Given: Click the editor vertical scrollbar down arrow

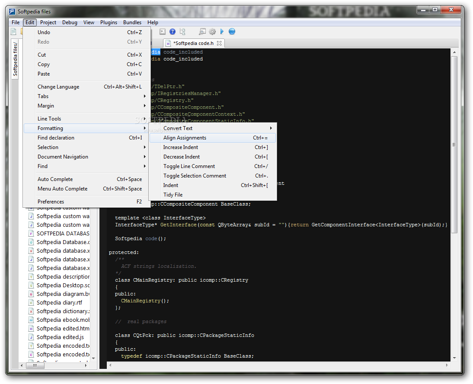Looking at the screenshot, I should [x=454, y=358].
